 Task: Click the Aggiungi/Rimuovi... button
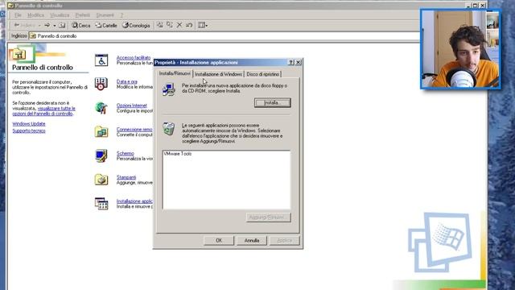point(268,217)
